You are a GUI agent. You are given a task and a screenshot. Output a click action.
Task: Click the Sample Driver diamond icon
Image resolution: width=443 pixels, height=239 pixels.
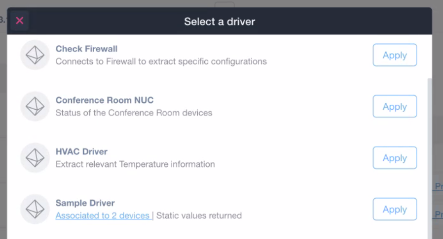35,209
